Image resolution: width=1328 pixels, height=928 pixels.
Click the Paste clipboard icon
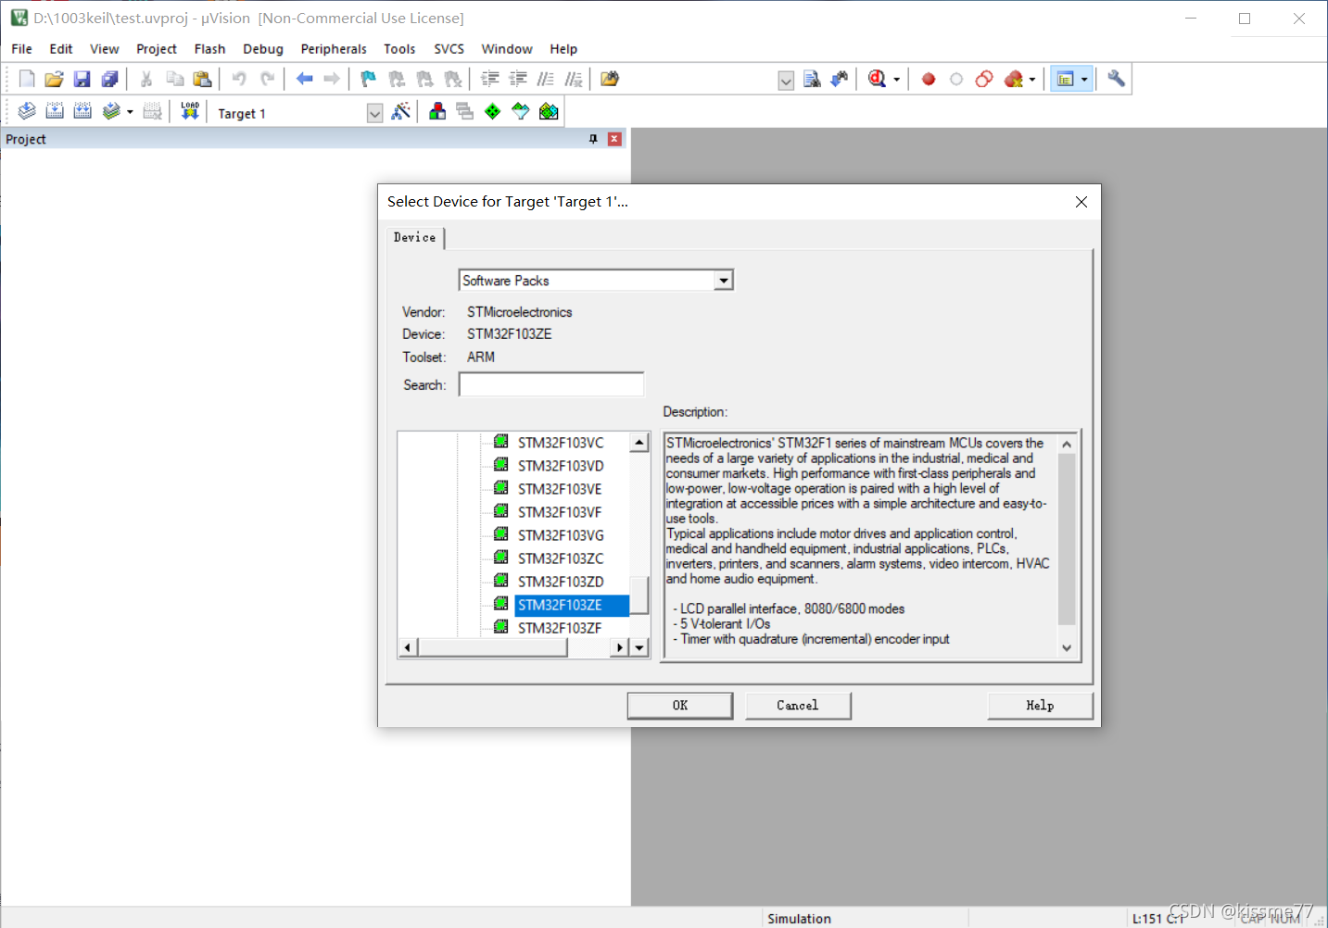coord(202,79)
